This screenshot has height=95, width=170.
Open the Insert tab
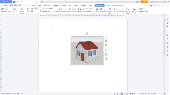coord(40,6)
